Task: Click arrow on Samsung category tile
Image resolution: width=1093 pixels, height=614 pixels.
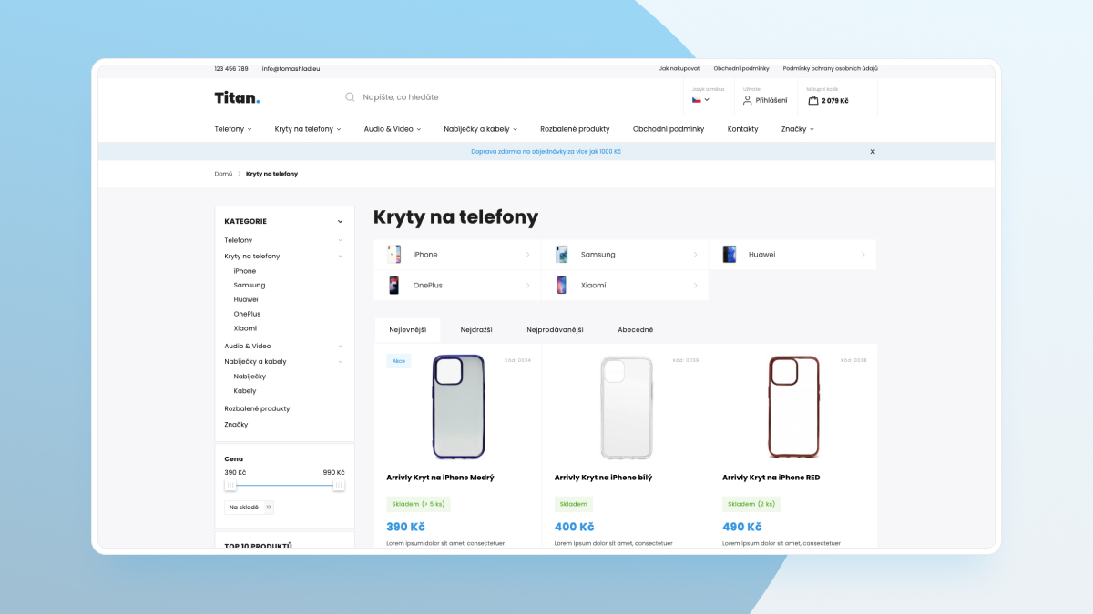Action: (696, 255)
